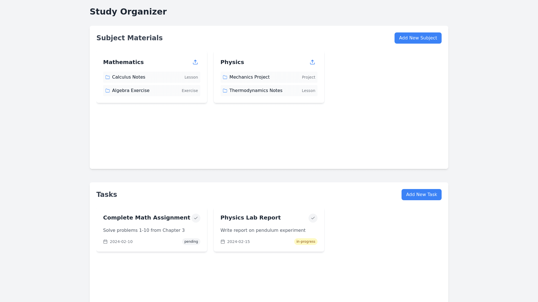Click the calendar icon next to 2024-02-10
538x302 pixels.
tap(105, 242)
